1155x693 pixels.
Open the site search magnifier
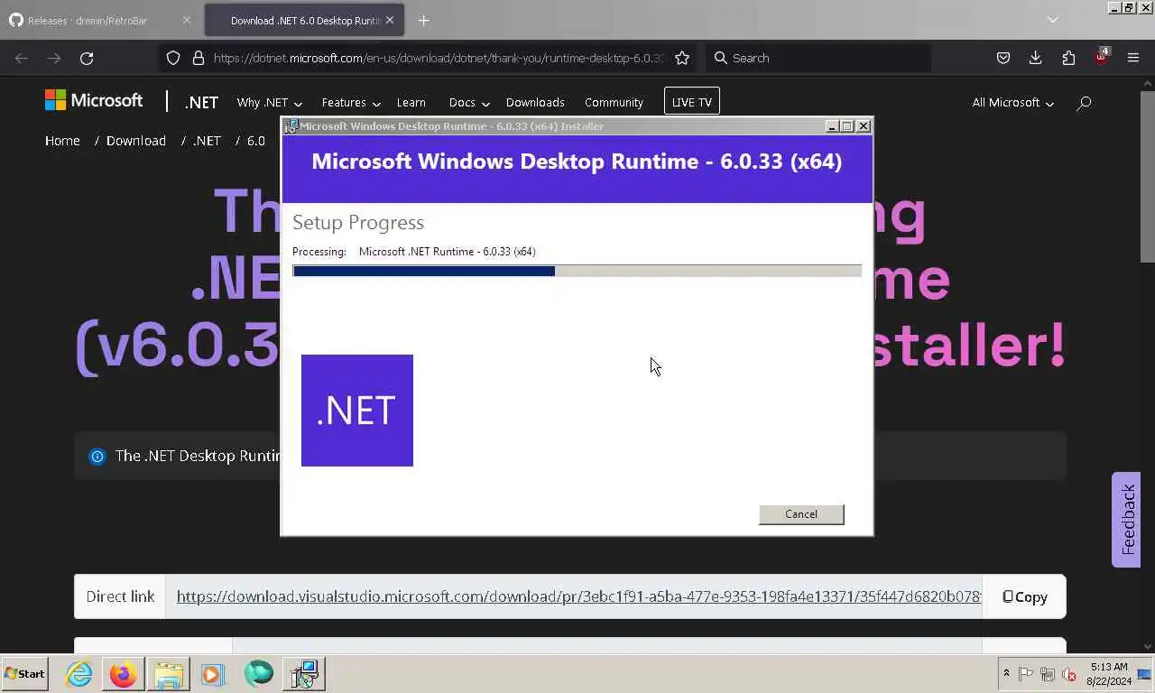(x=1084, y=103)
